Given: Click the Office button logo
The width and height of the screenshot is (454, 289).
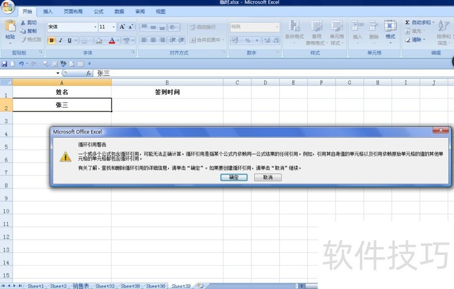Looking at the screenshot, I should pos(8,7).
